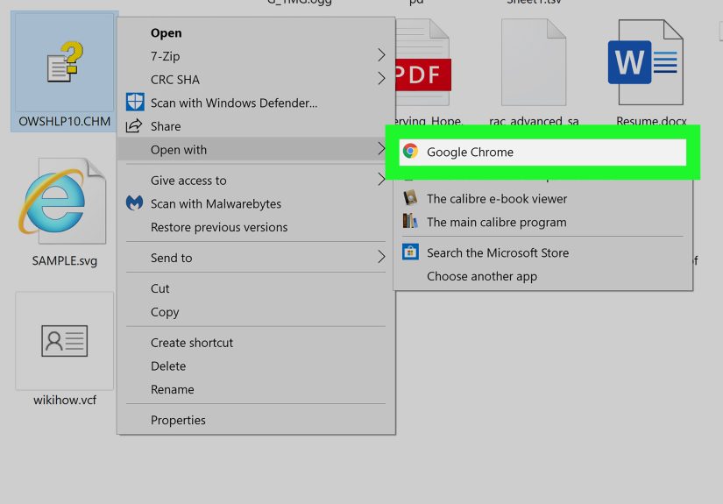
Task: Click the wikihow.vcf file name
Action: (x=65, y=400)
